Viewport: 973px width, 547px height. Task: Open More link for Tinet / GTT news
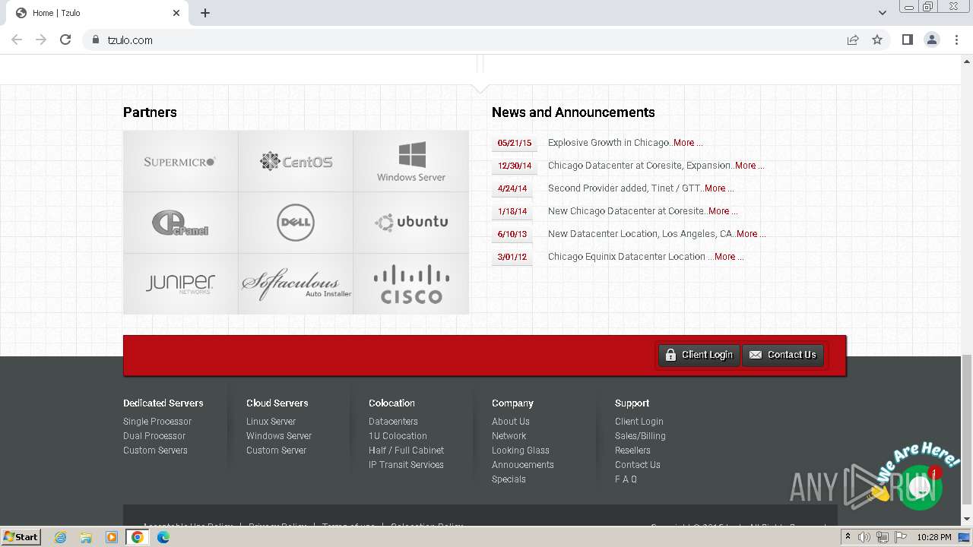click(718, 188)
